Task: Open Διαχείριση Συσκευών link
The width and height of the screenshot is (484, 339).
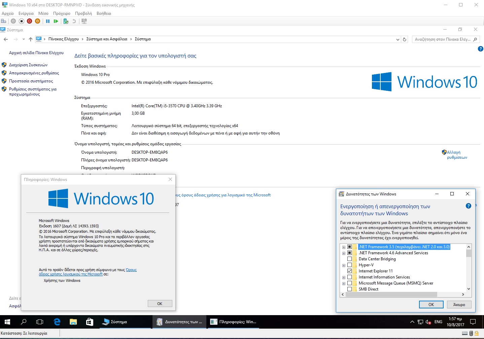Action: 28,65
